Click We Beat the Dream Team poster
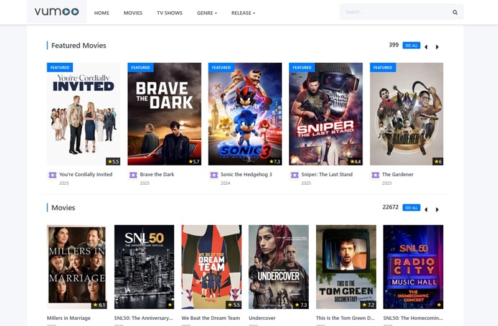The image size is (498, 326). point(211,267)
